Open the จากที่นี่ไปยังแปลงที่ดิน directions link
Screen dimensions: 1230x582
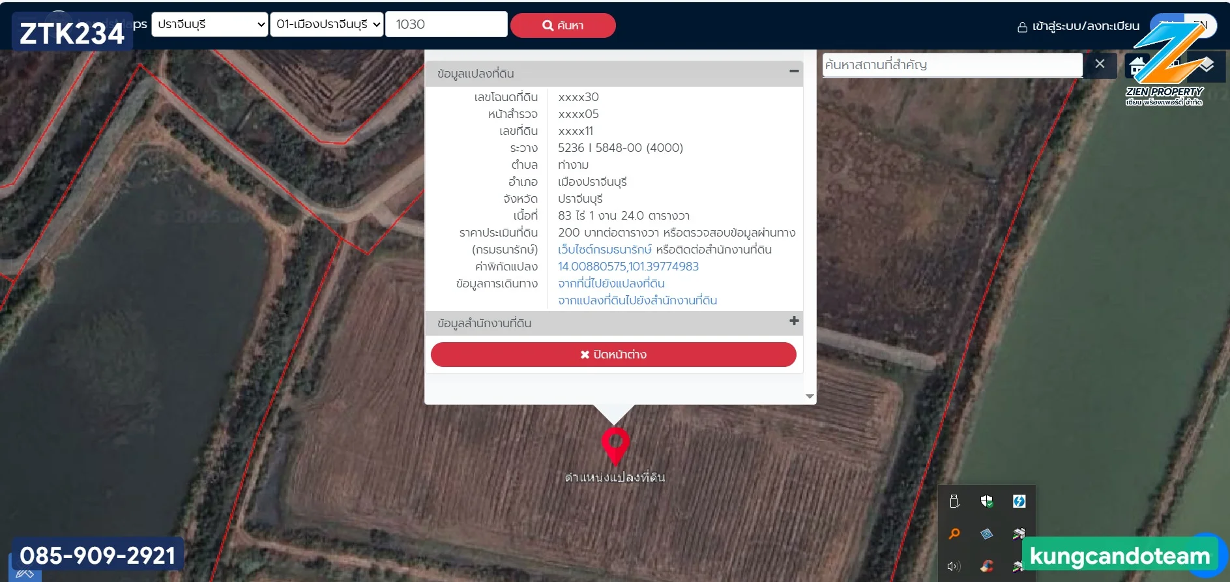click(611, 284)
